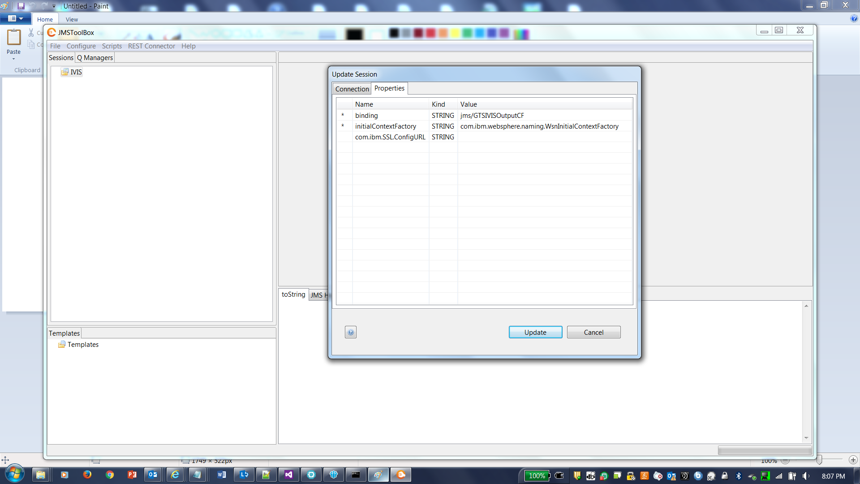Open the JMSToolBox taskbar icon
Screen dimensions: 860x484
(x=401, y=475)
